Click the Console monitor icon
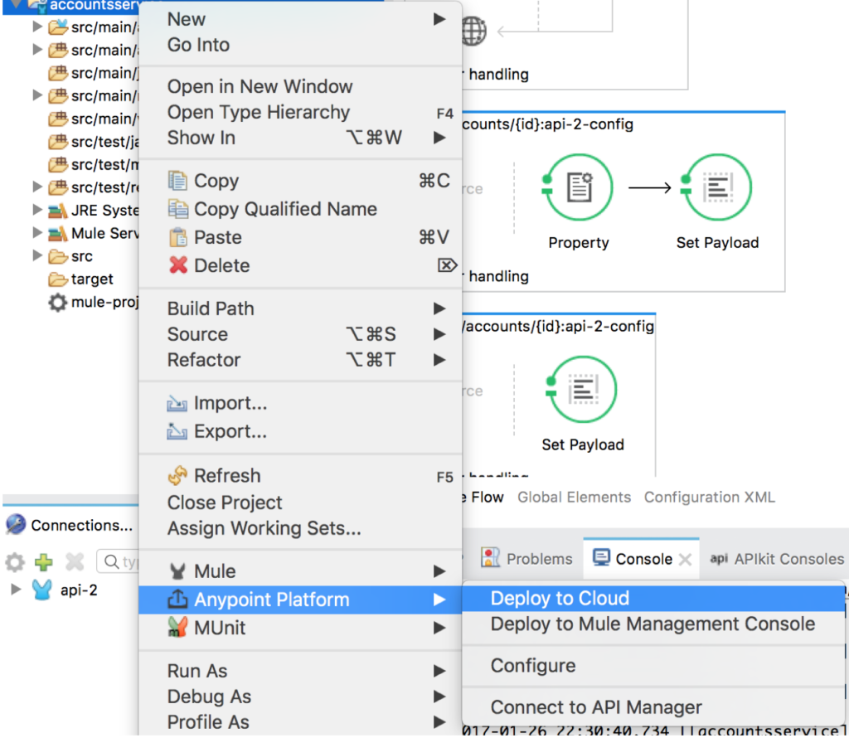849x738 pixels. [601, 558]
